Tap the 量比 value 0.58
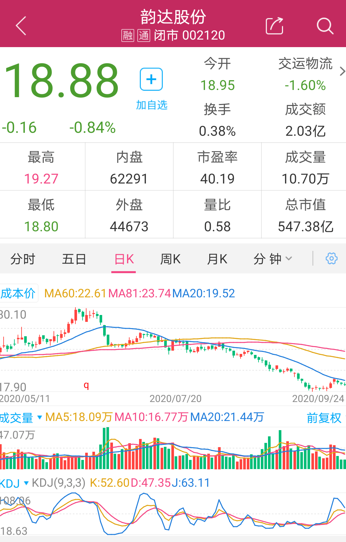This screenshot has width=346, height=542. [217, 227]
